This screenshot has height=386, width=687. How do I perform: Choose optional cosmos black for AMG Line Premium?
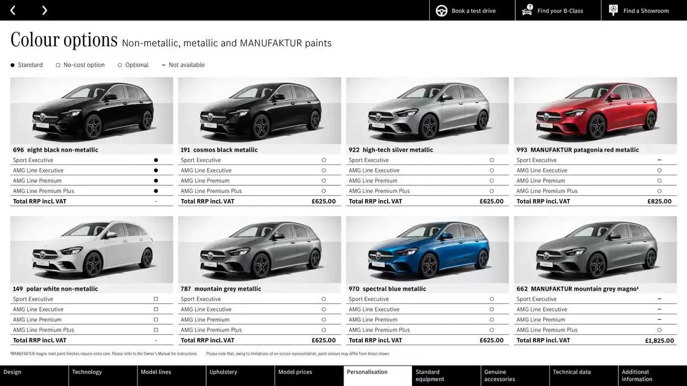pyautogui.click(x=324, y=180)
